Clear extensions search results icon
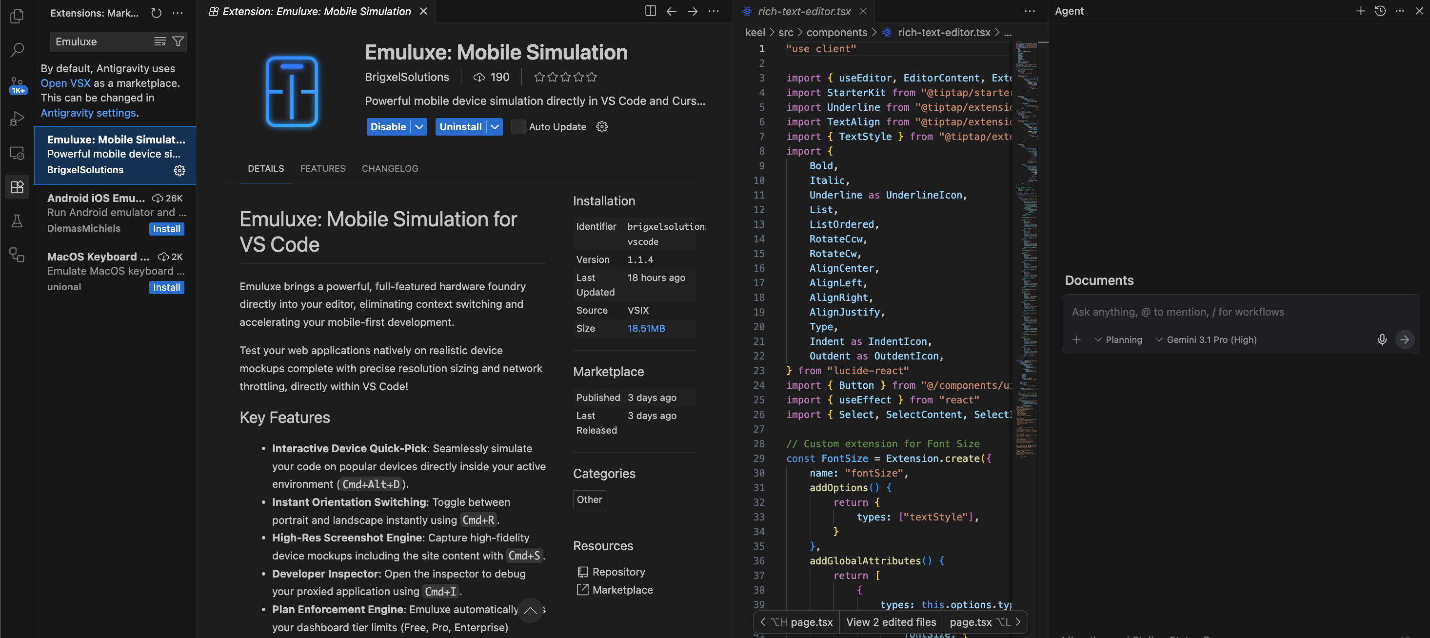The width and height of the screenshot is (1430, 638). click(160, 41)
